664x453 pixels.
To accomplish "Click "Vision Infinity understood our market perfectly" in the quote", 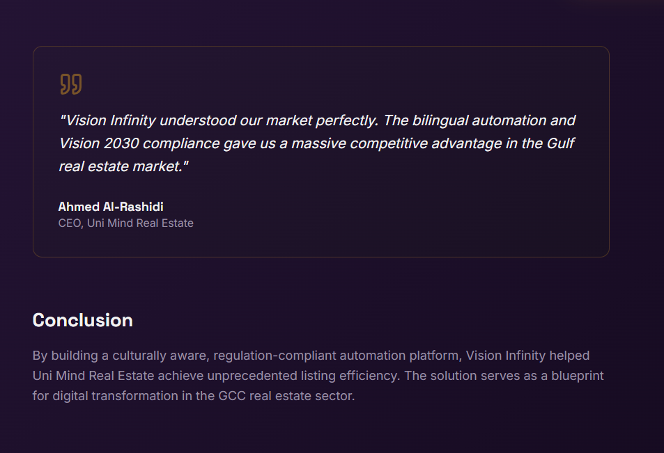I will pos(219,120).
